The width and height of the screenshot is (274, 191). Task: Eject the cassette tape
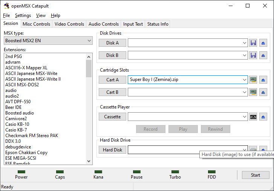[x=263, y=117]
